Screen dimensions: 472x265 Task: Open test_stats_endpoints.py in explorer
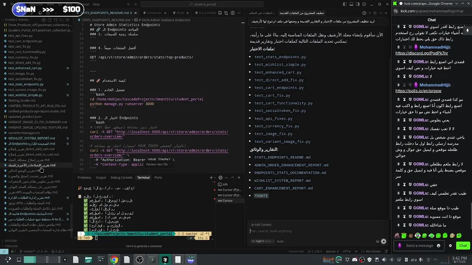pyautogui.click(x=26, y=84)
